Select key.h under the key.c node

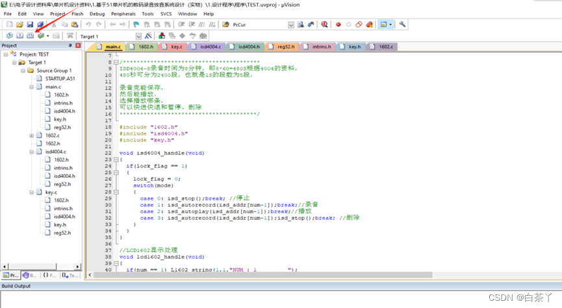(x=60, y=224)
